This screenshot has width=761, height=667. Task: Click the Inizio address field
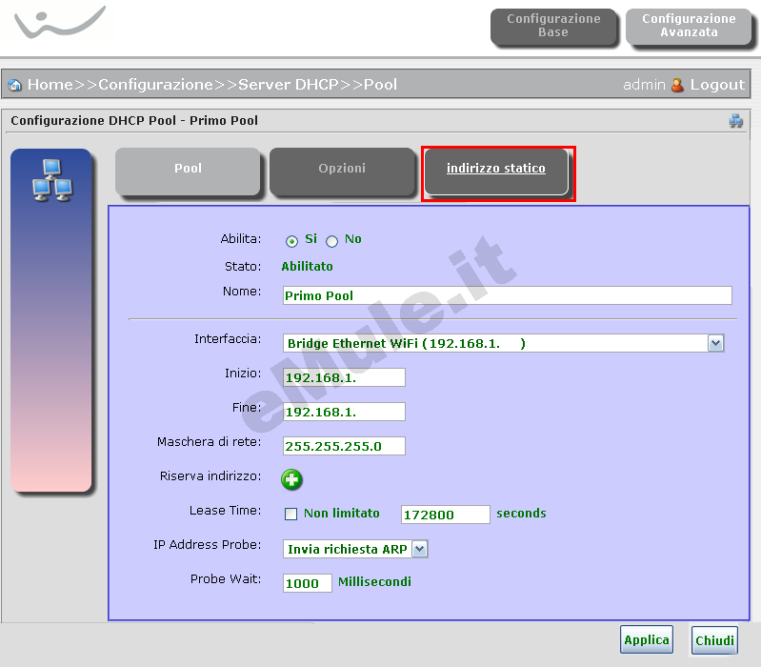point(344,377)
